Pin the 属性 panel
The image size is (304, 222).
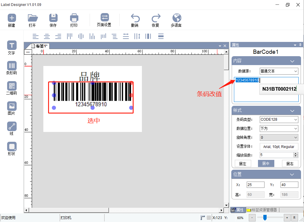(x=300, y=45)
